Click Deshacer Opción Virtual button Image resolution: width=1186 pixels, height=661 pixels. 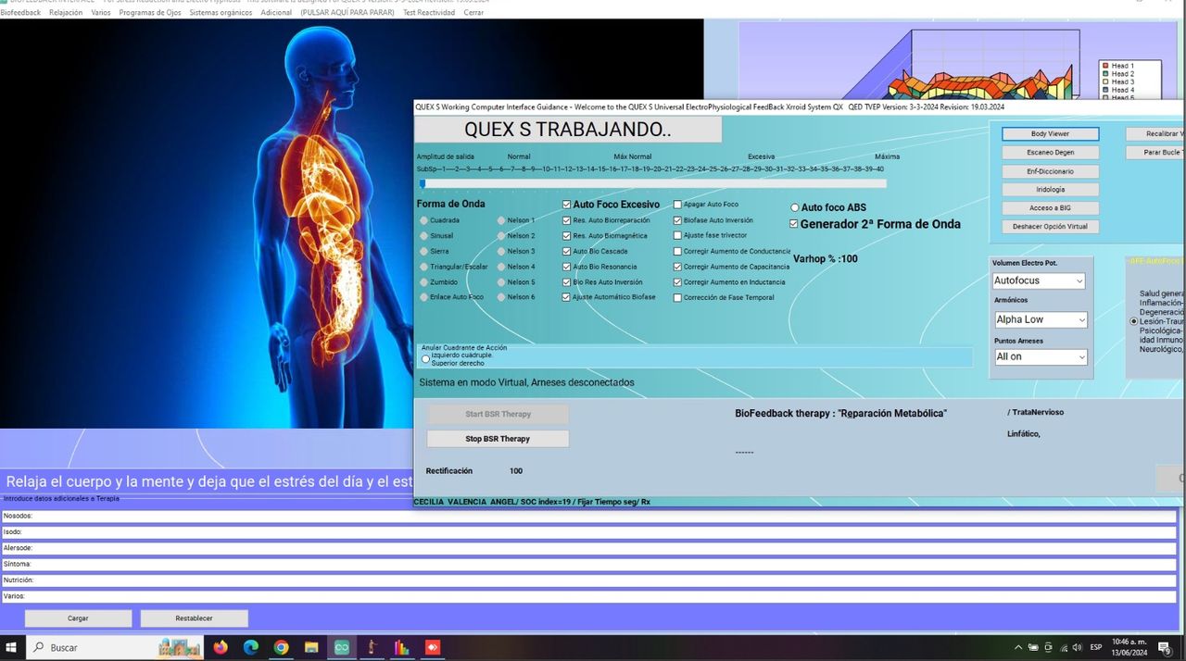tap(1050, 227)
